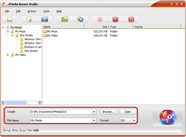This screenshot has width=186, height=137.
Task: Click the Total File Size status text
Action: [x=21, y=130]
